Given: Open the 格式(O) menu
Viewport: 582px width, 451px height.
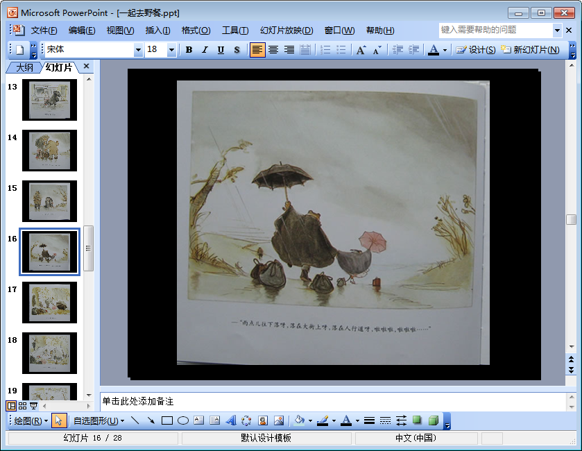Looking at the screenshot, I should pyautogui.click(x=196, y=31).
